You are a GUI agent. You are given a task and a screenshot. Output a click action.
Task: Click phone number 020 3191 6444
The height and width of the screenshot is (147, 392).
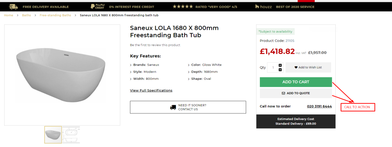coord(319,107)
